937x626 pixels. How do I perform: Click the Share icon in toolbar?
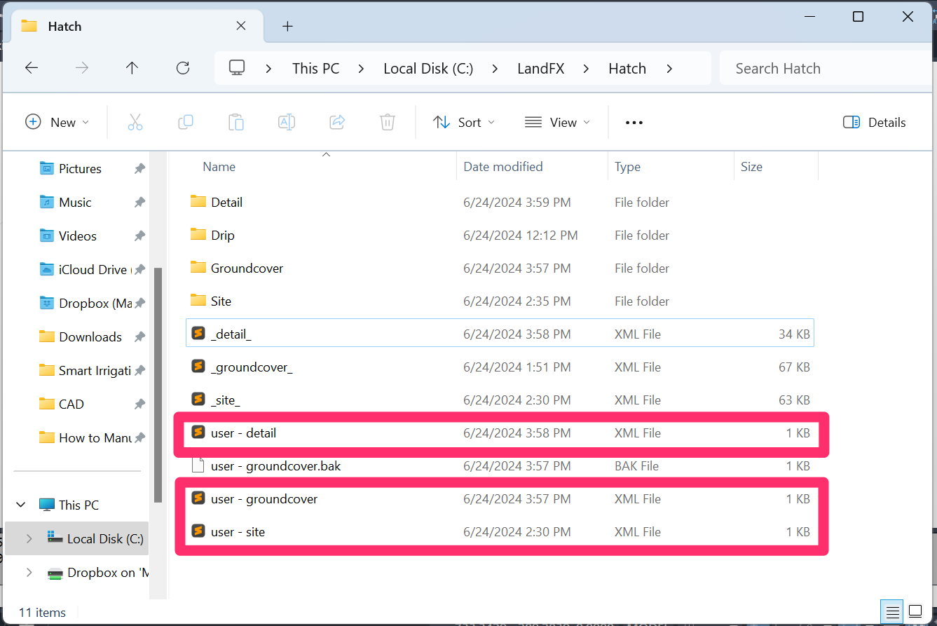tap(337, 122)
